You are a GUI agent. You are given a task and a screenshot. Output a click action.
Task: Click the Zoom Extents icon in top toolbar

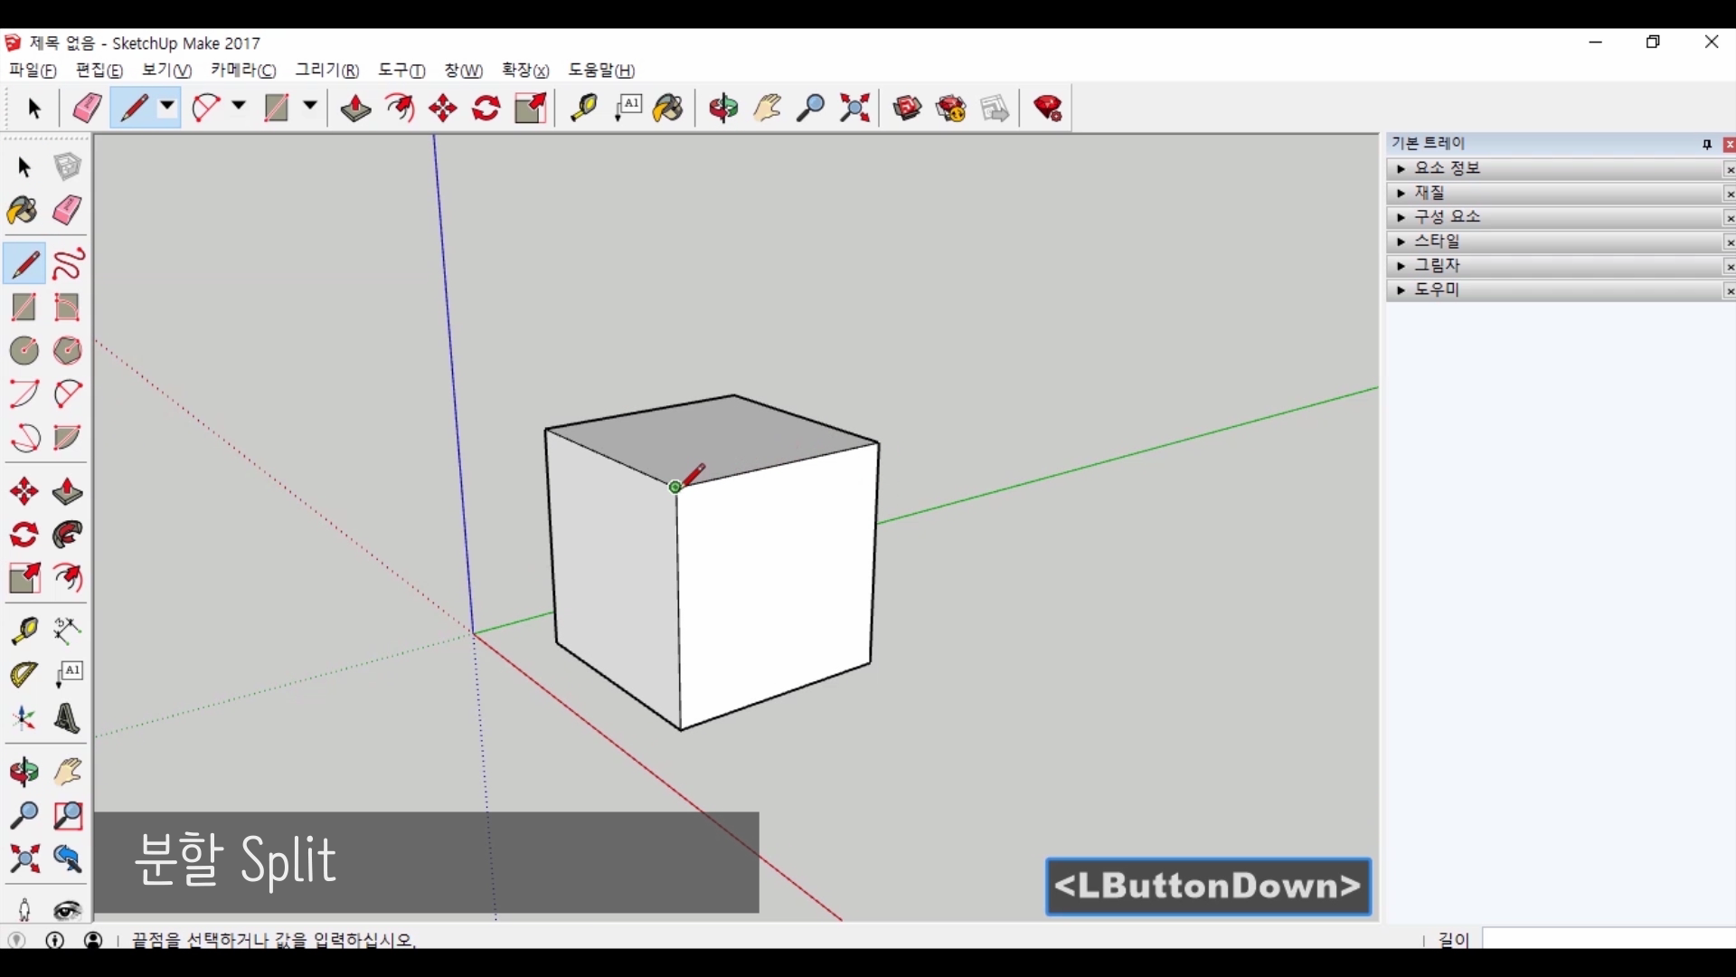pos(854,109)
